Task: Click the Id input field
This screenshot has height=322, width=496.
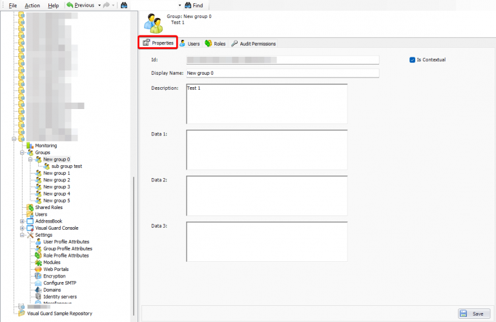Action: (x=282, y=60)
